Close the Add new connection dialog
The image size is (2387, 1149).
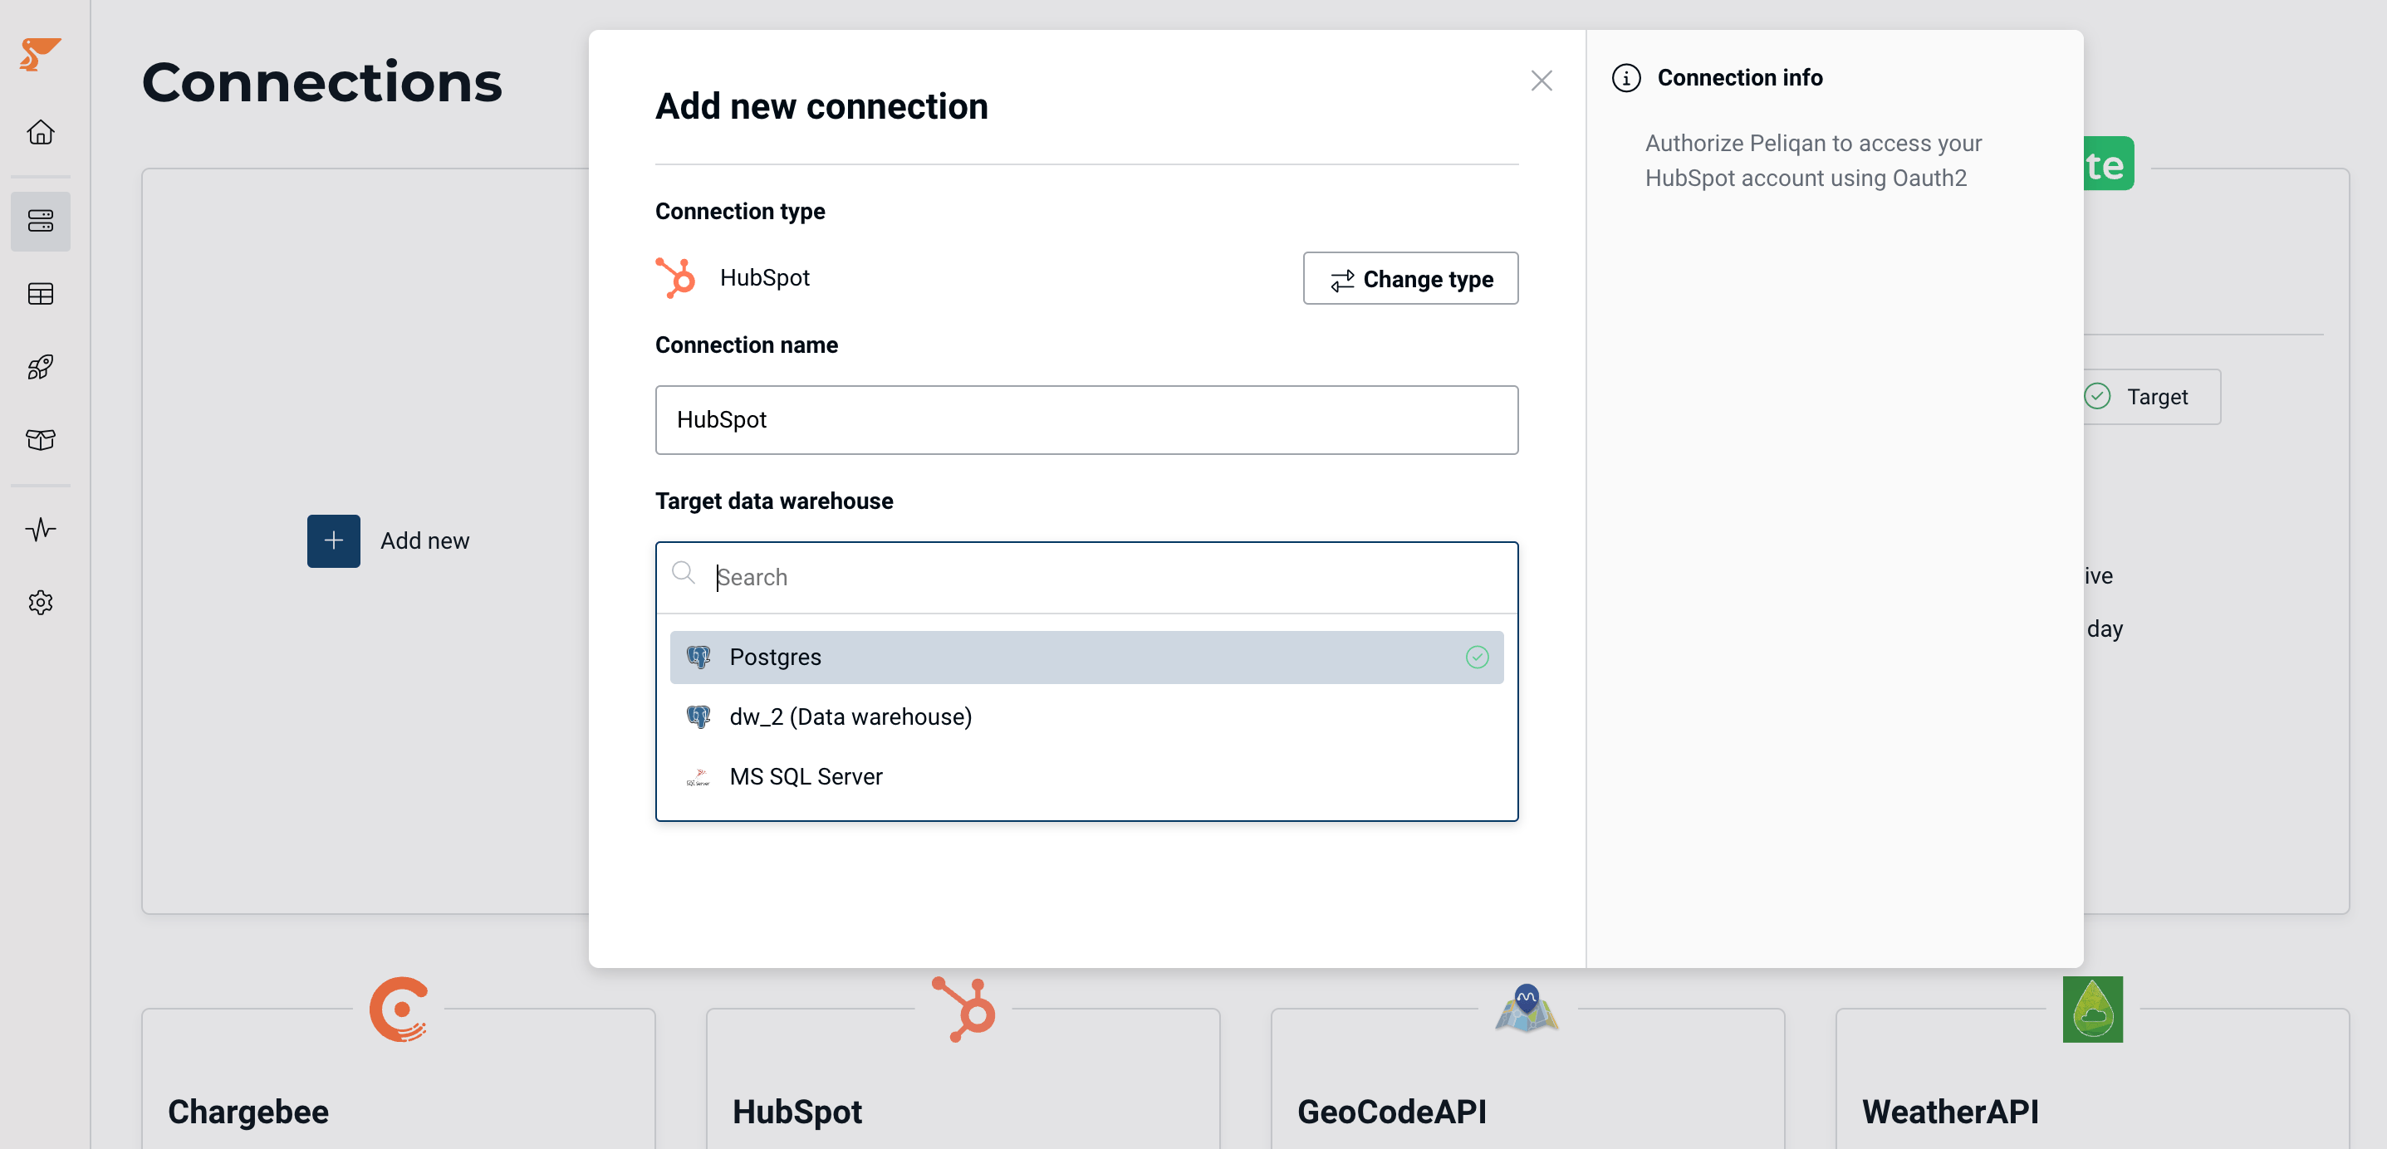pyautogui.click(x=1541, y=81)
